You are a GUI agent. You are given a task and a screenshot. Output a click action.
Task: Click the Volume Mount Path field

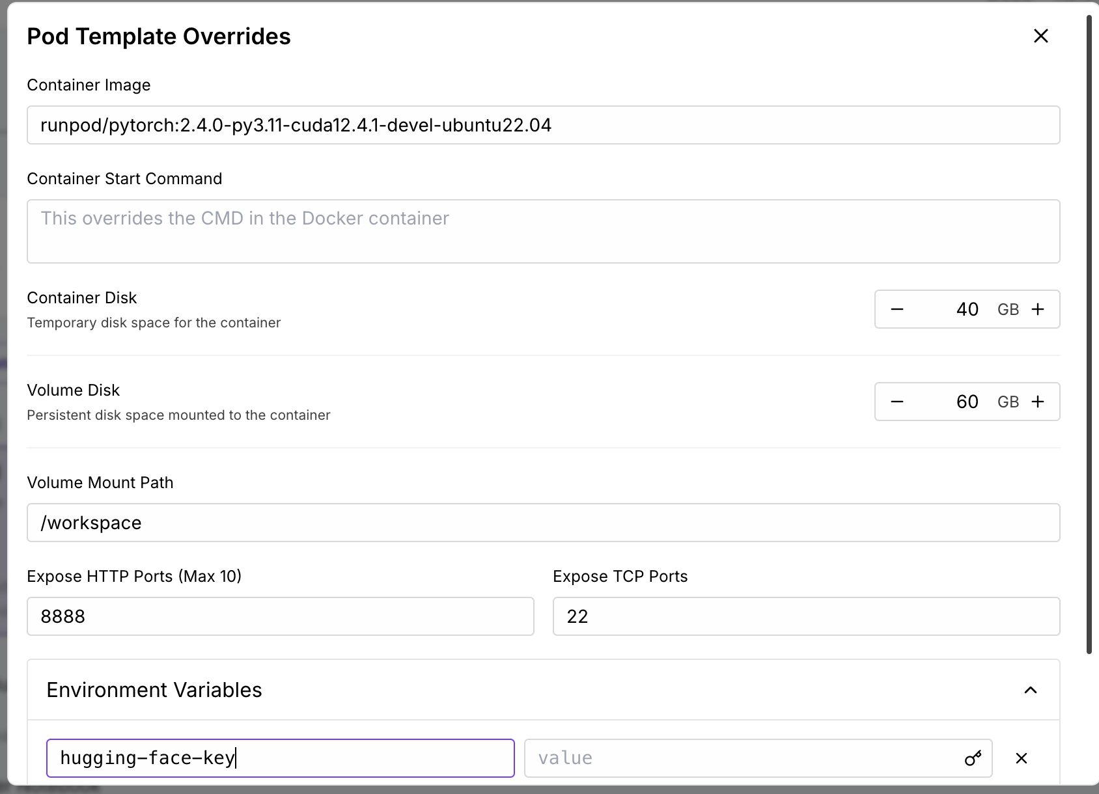[543, 523]
